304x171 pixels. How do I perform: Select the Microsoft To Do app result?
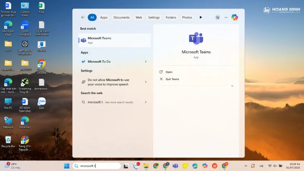(115, 62)
